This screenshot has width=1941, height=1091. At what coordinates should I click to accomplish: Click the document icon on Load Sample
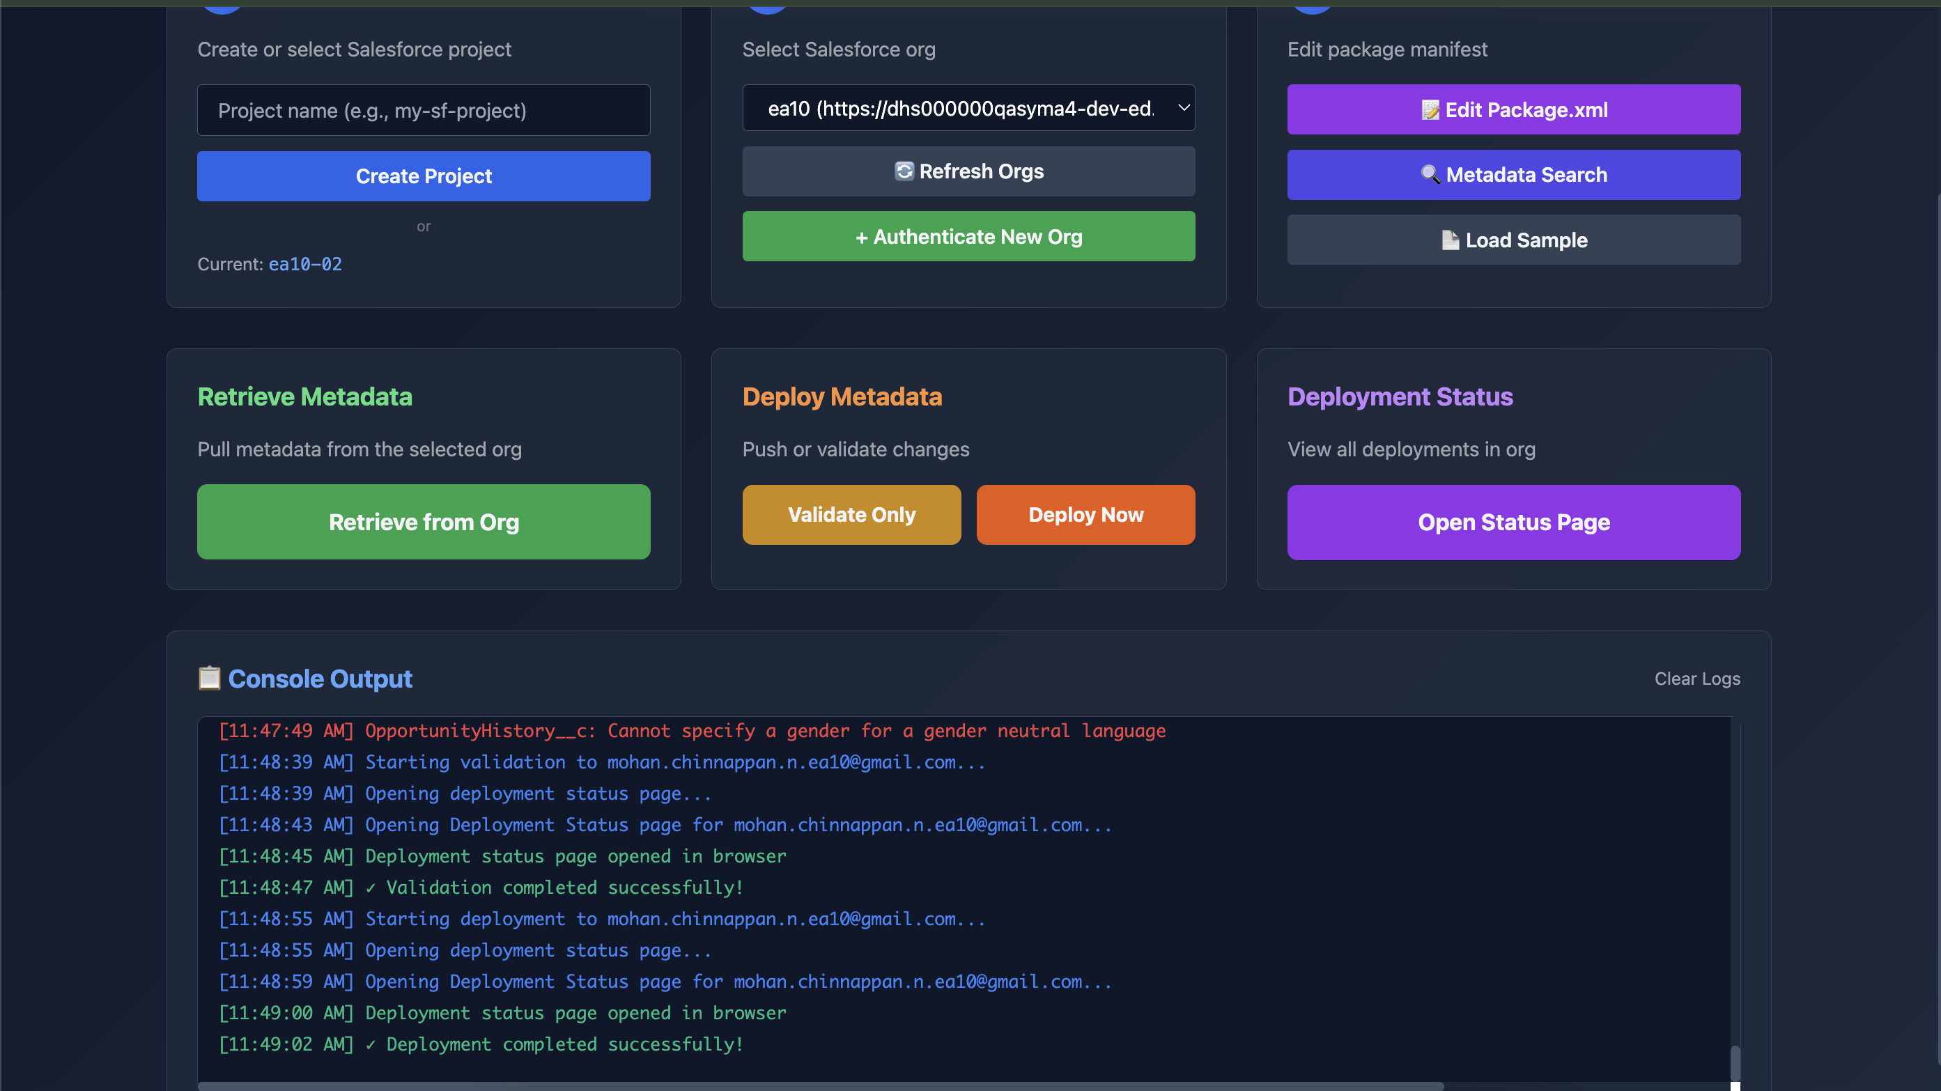1450,240
